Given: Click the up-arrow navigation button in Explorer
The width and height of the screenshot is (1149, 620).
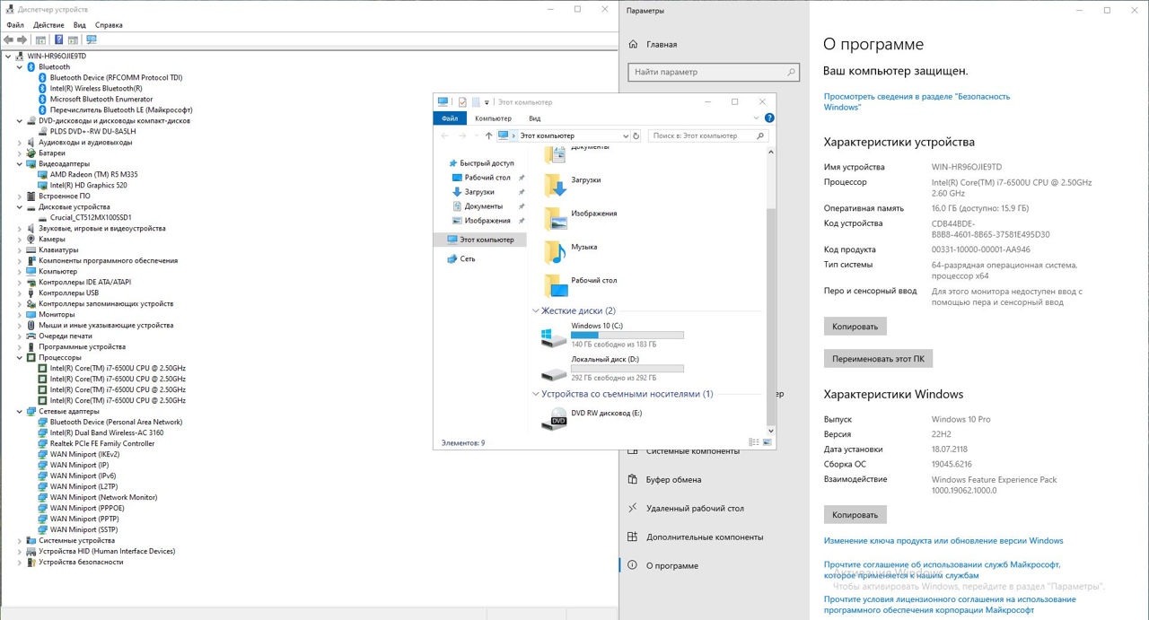Looking at the screenshot, I should coord(488,135).
